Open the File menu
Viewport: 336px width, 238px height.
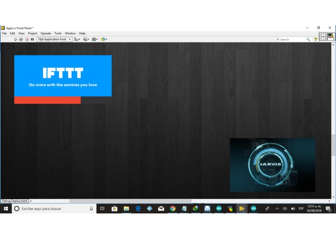[x=4, y=33]
